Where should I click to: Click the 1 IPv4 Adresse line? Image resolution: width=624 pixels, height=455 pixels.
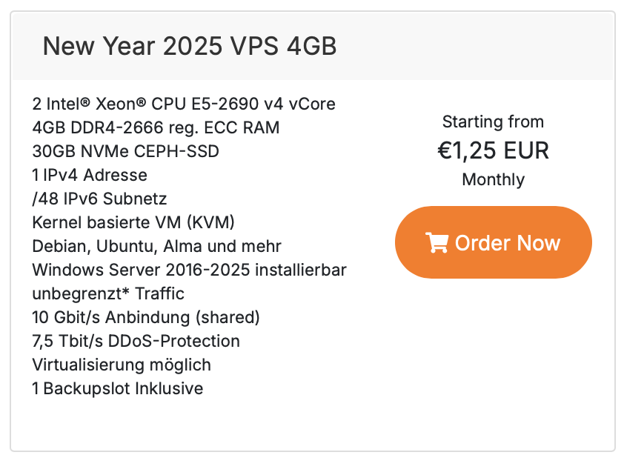coord(90,175)
